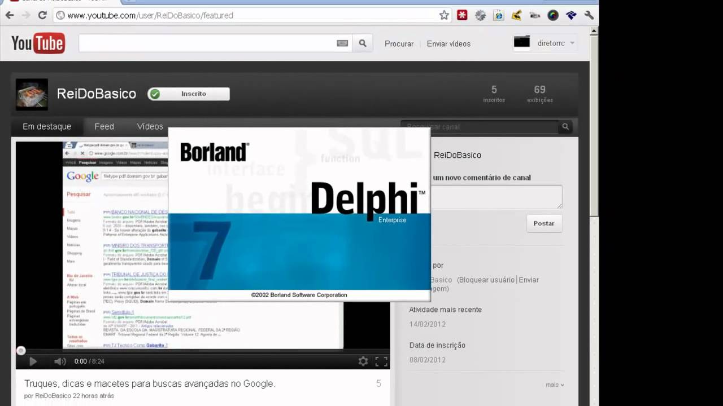Toggle the Inscrito subscription button

click(189, 94)
